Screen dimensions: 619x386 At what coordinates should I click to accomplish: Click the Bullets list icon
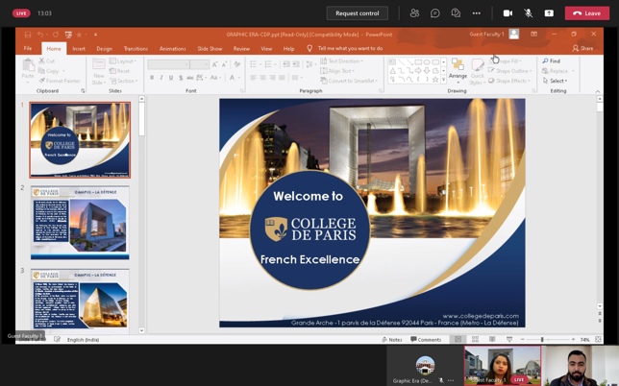[x=255, y=64]
